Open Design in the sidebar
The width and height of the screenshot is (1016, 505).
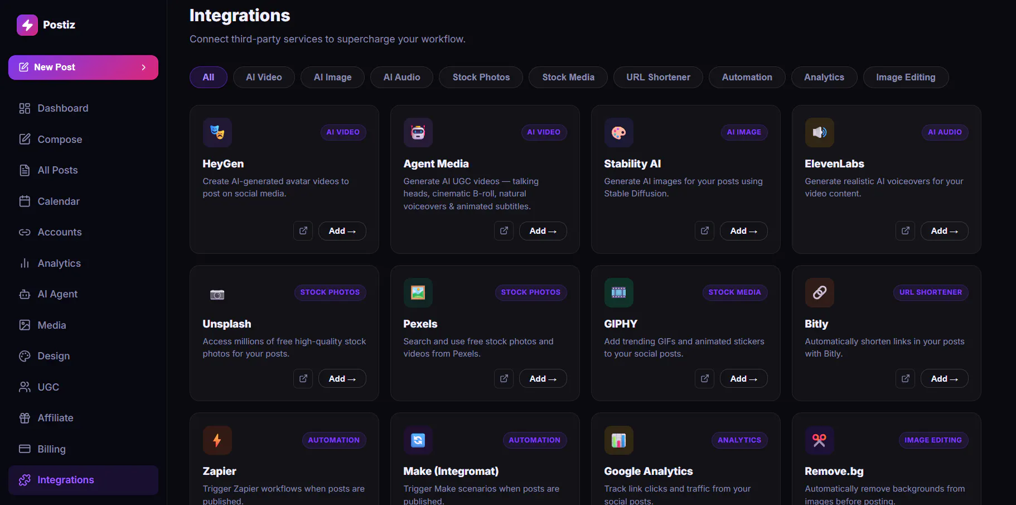83,356
